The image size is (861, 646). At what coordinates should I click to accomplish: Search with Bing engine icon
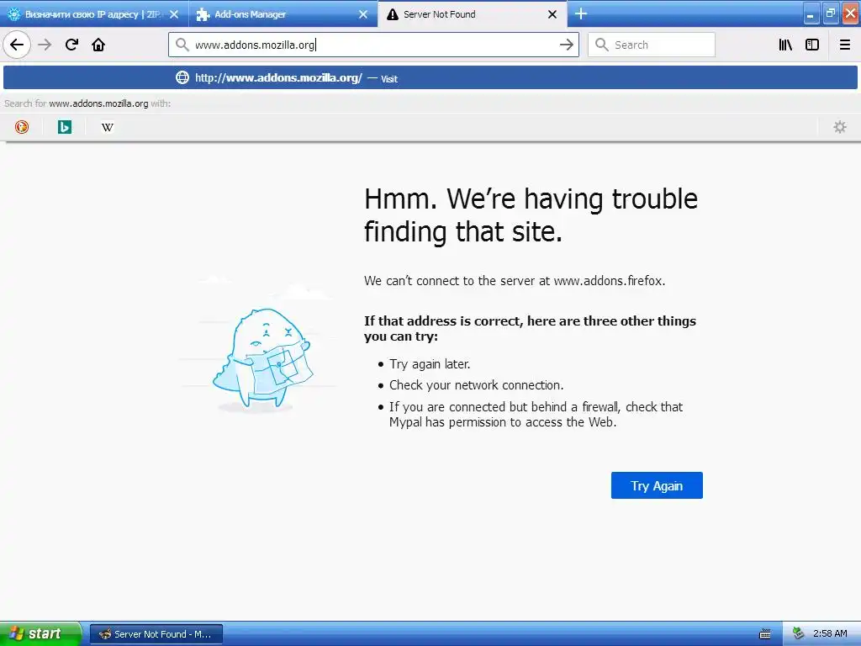pyautogui.click(x=65, y=127)
